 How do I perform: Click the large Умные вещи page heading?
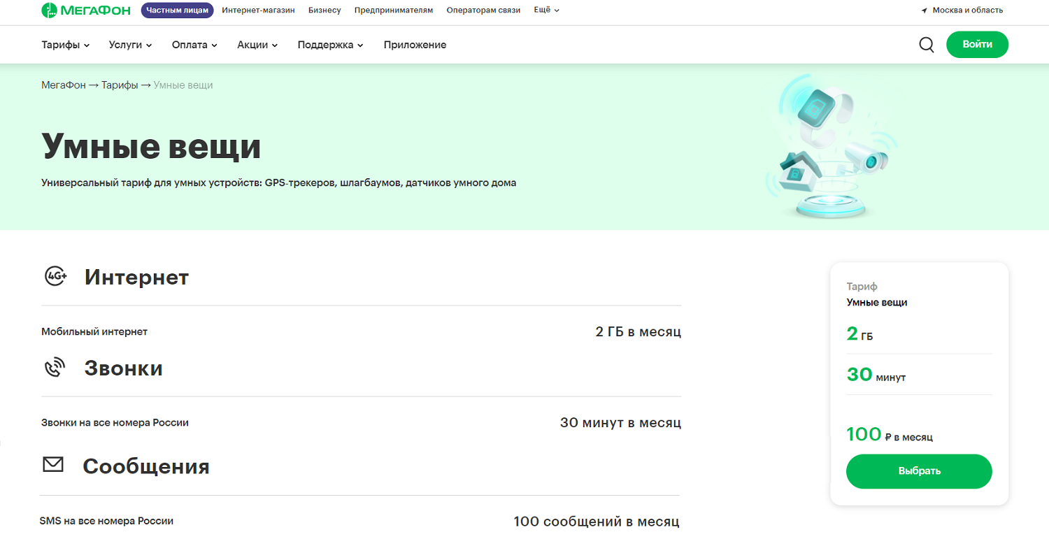[151, 146]
